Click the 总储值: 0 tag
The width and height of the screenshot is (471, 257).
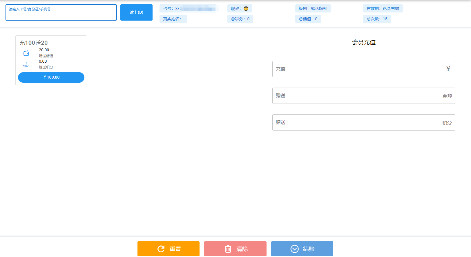308,19
